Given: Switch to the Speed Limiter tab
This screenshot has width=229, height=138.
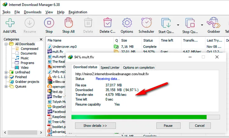Looking at the screenshot, I should coord(110,68).
